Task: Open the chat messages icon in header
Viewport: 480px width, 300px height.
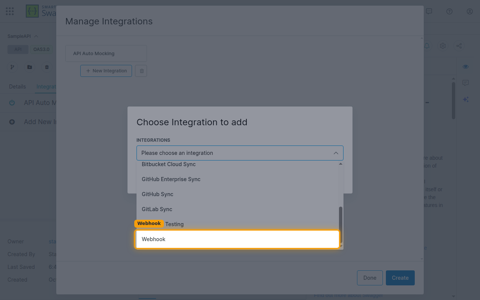Action: pyautogui.click(x=429, y=11)
